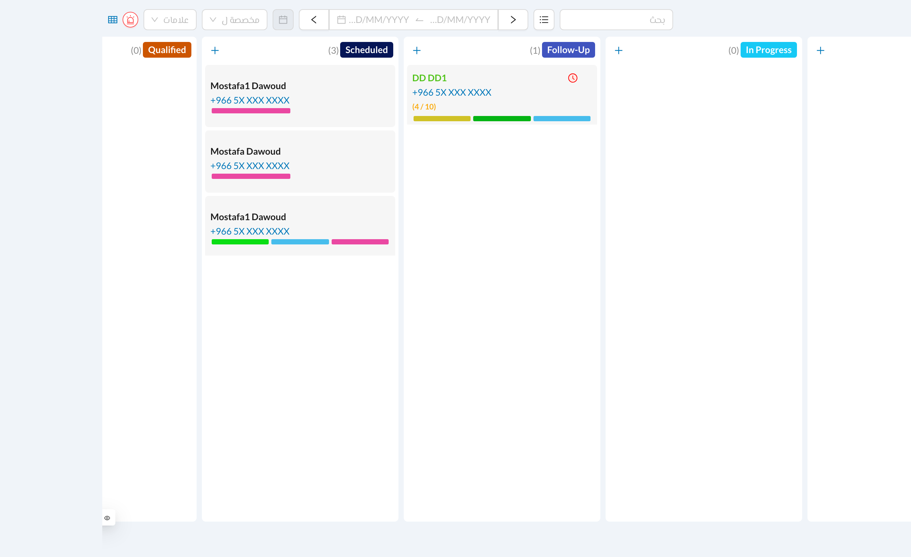The height and width of the screenshot is (557, 911).
Task: Click the grey calendar button
Action: coord(283,20)
